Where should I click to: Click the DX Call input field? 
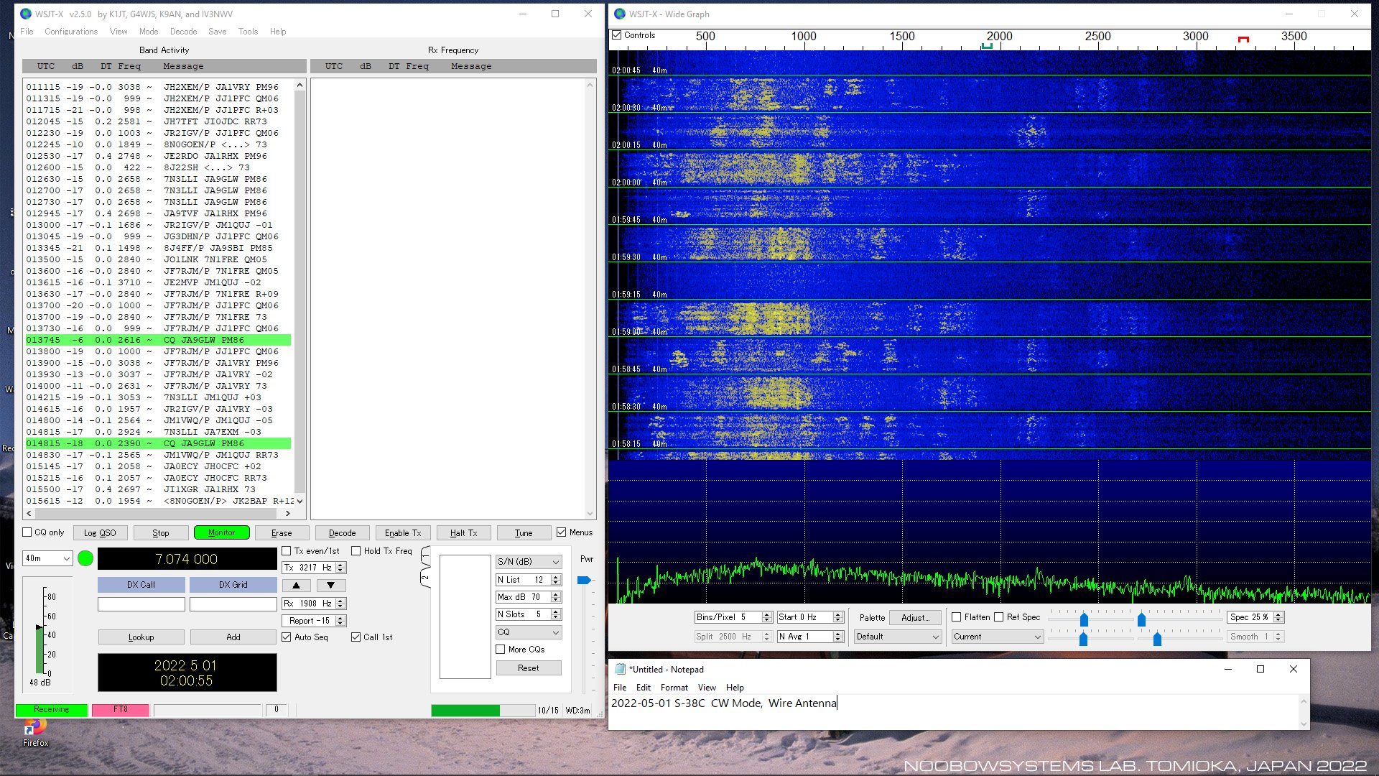point(141,604)
